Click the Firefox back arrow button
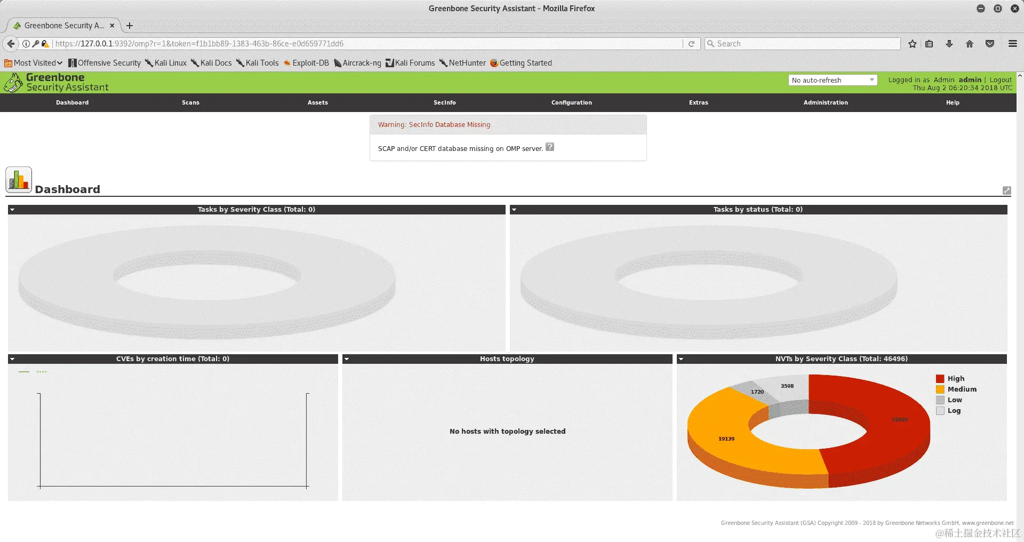This screenshot has height=542, width=1024. pos(11,44)
